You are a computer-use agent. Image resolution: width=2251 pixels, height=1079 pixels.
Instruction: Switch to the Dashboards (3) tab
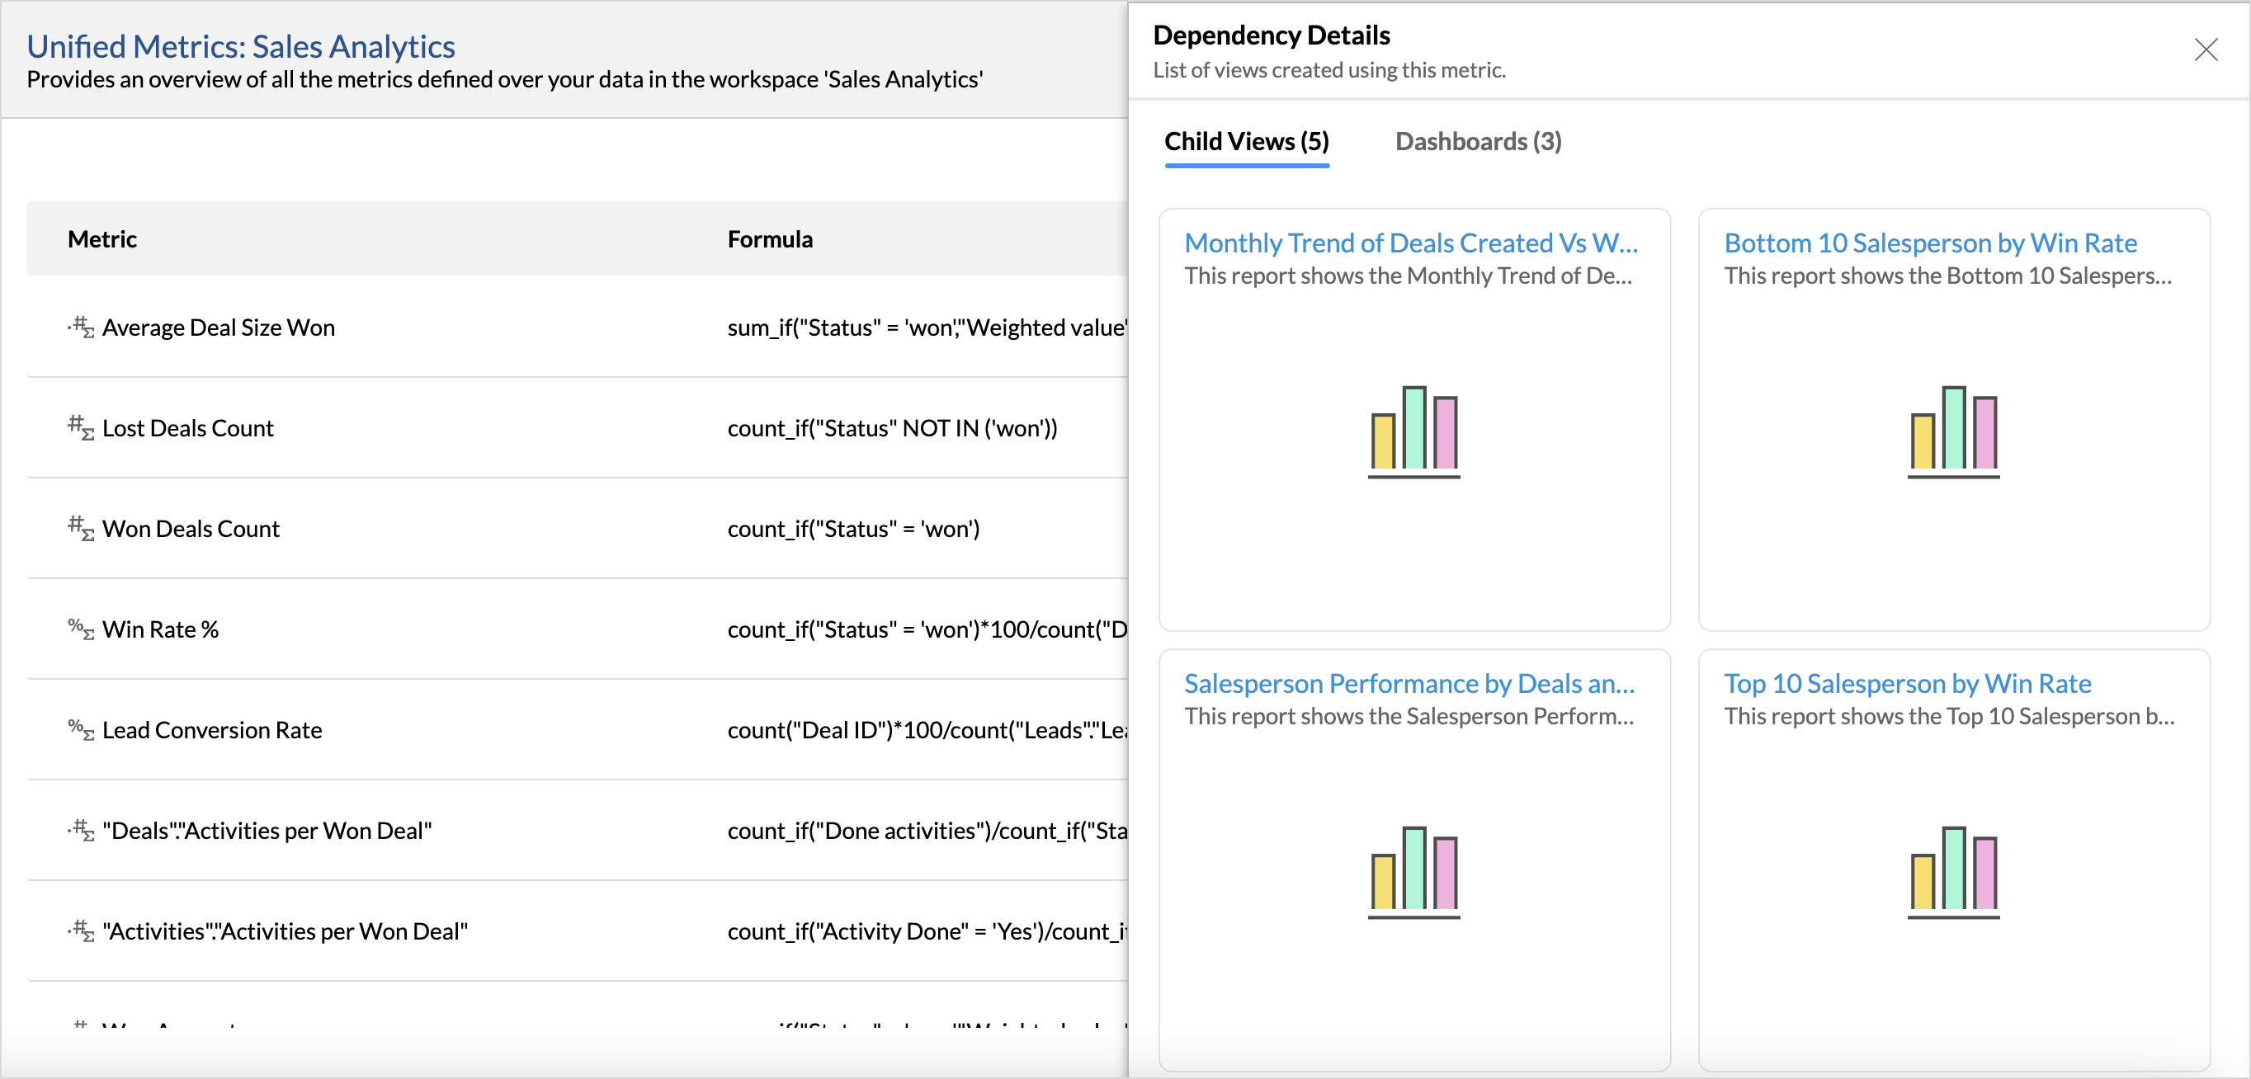click(x=1477, y=141)
